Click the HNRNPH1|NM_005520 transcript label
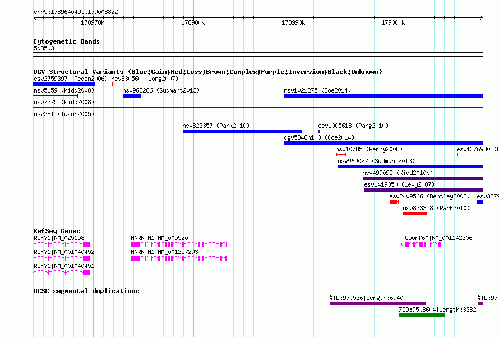 pyautogui.click(x=159, y=238)
